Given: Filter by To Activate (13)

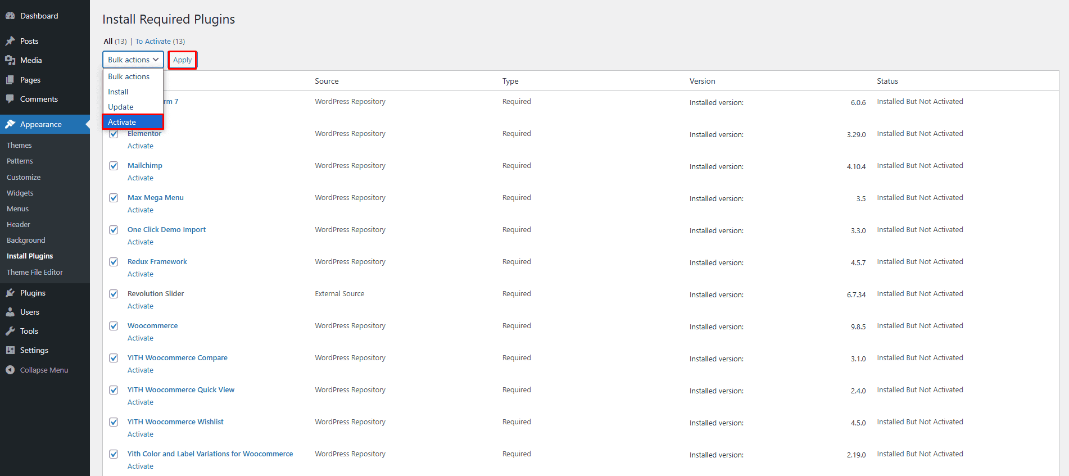Looking at the screenshot, I should (x=153, y=41).
